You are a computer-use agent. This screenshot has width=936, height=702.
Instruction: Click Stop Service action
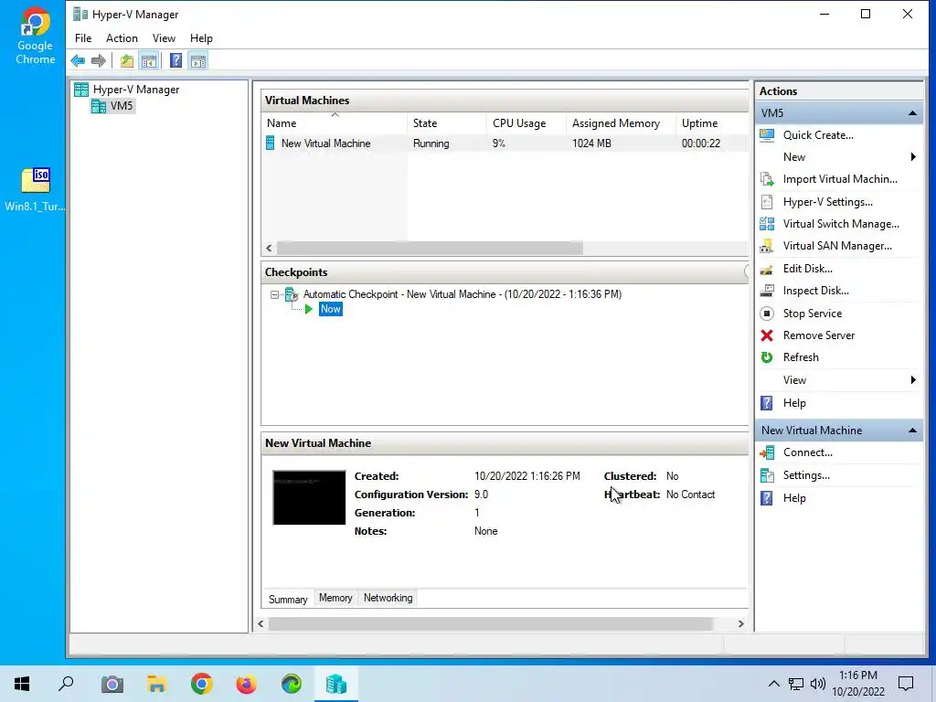(812, 314)
